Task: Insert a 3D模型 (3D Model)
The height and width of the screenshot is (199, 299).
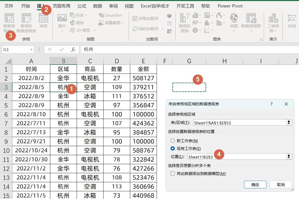Action: (82, 30)
